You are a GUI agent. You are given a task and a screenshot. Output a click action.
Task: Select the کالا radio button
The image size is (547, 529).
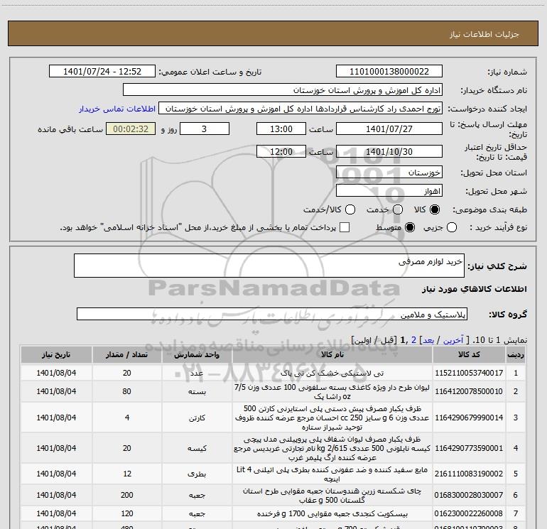click(435, 209)
